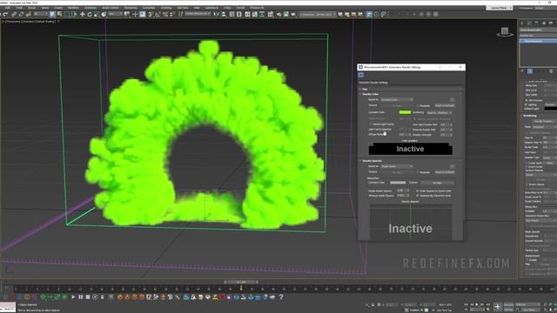The image size is (557, 313).
Task: Toggle Volume Light Cache checkbox
Action: 370,124
